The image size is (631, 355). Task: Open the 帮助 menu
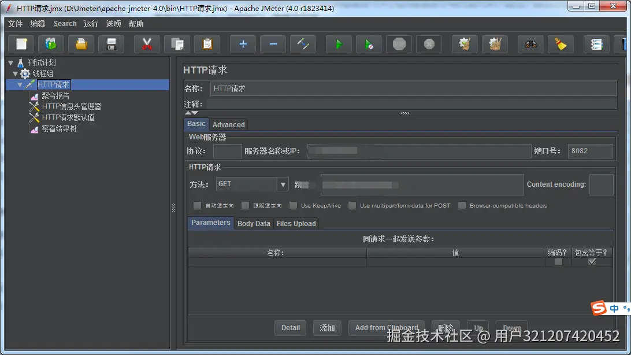tap(136, 24)
